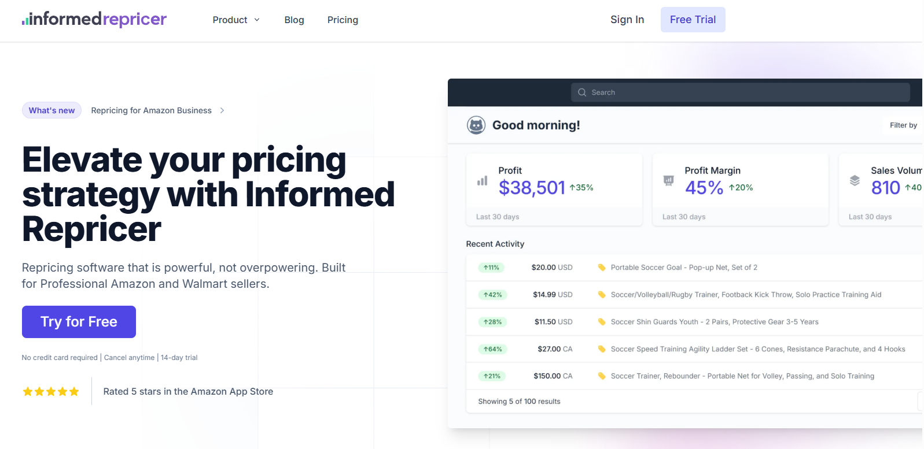Click the What's new badge
Viewport: 924px width, 449px height.
(51, 110)
